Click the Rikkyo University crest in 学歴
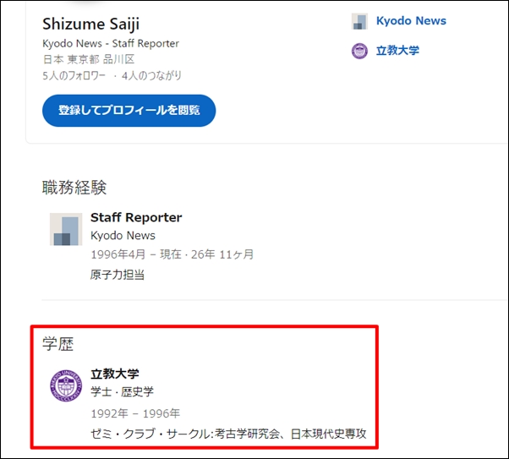 (66, 385)
